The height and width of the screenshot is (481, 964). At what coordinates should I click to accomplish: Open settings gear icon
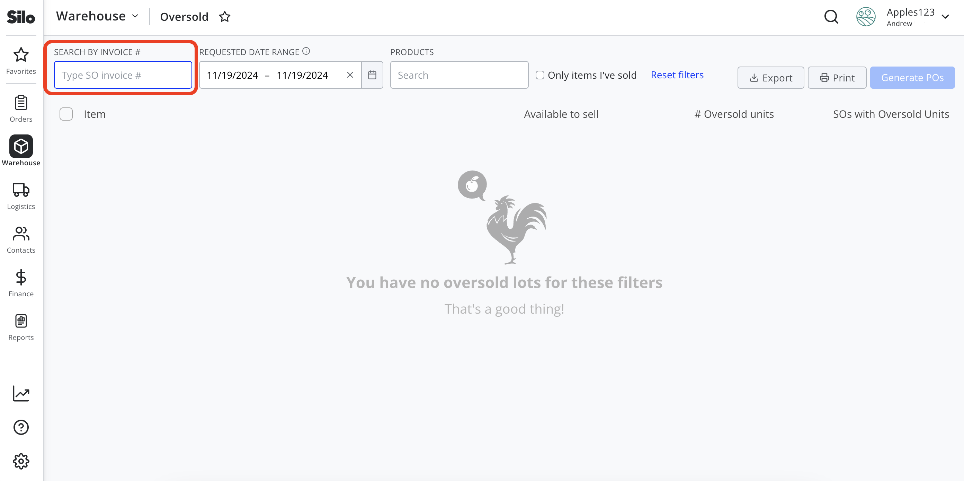[x=21, y=461]
